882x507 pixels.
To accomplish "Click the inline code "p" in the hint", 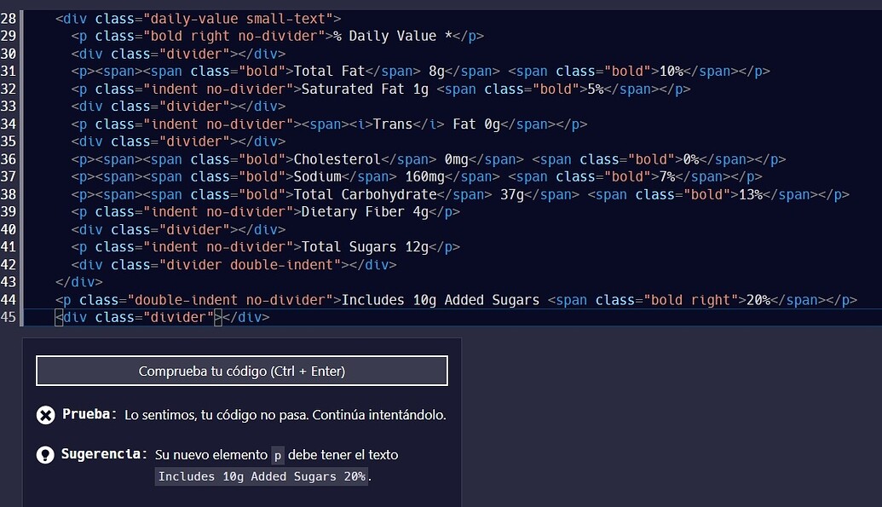I will 278,455.
